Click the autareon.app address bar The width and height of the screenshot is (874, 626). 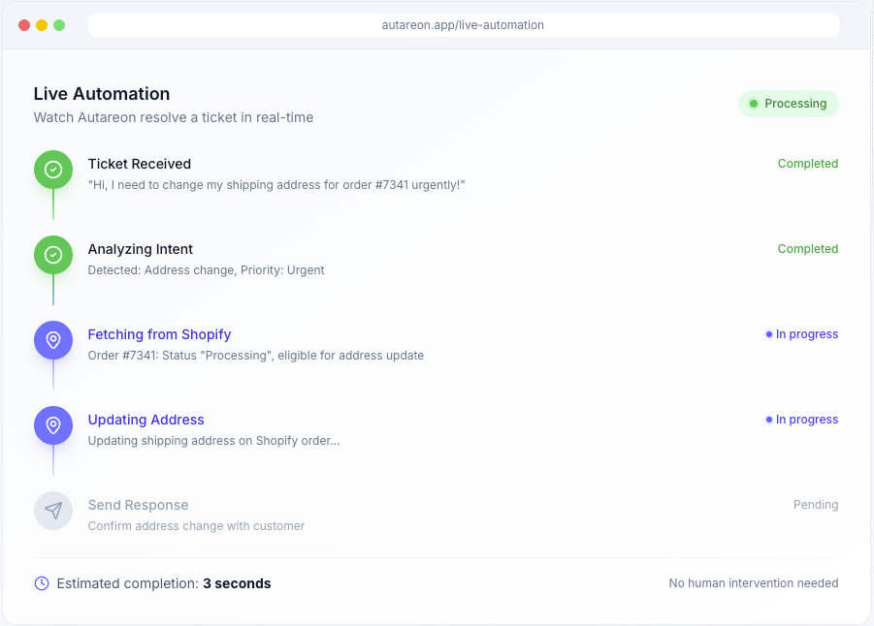464,25
